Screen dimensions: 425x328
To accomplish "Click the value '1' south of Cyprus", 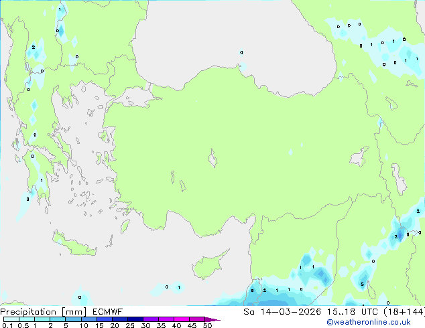I will click(x=179, y=287).
